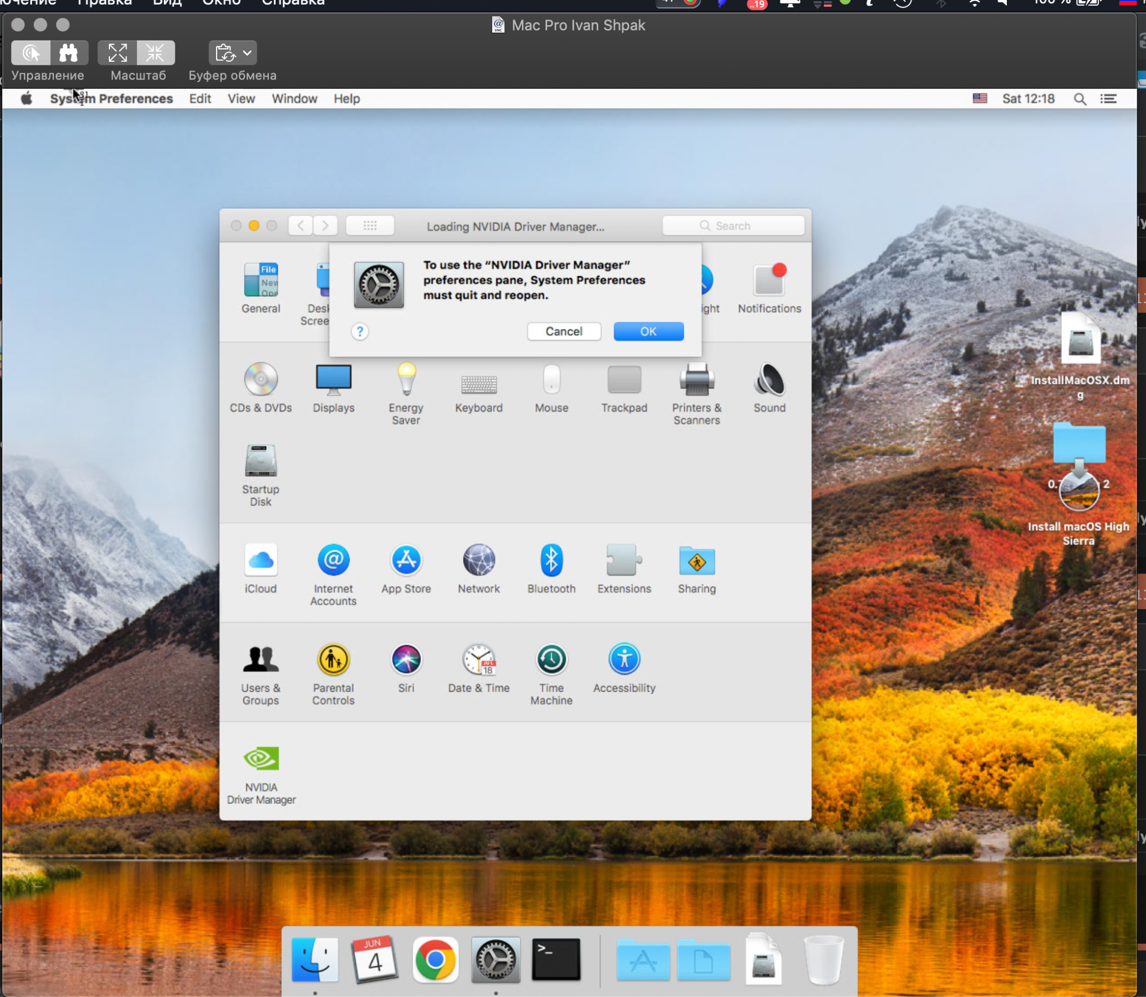Open CDs & DVDs preferences

tap(261, 387)
